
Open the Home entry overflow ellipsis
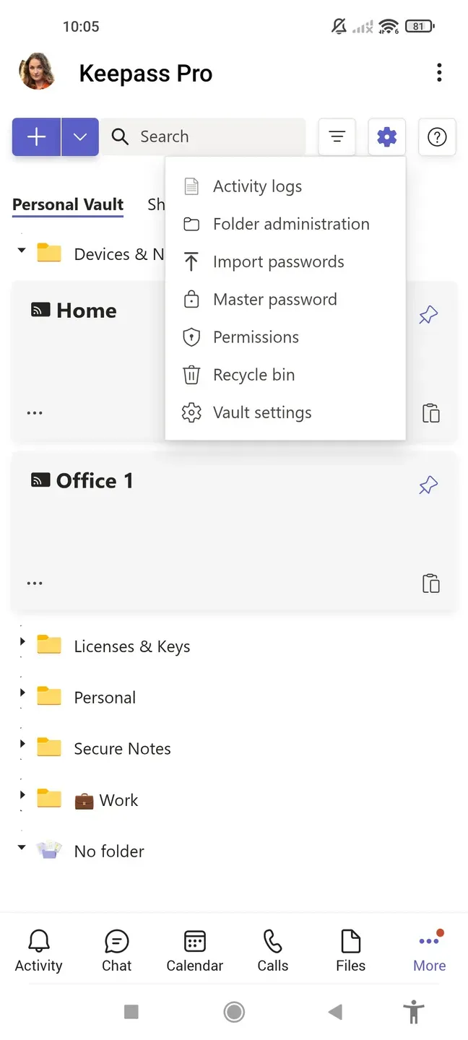tap(34, 412)
